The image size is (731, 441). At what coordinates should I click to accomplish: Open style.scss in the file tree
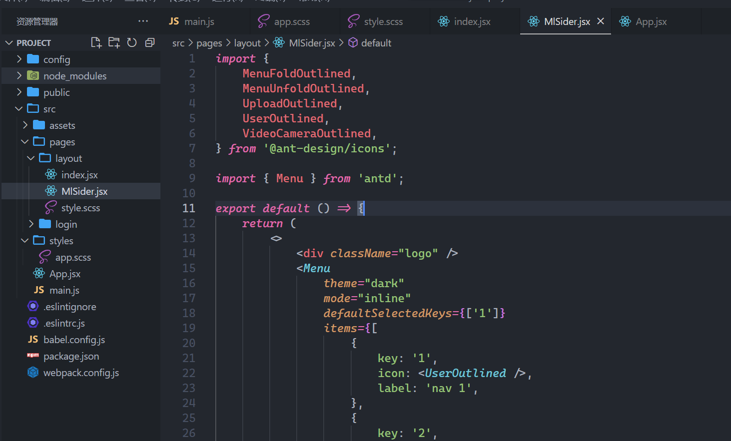(x=81, y=207)
